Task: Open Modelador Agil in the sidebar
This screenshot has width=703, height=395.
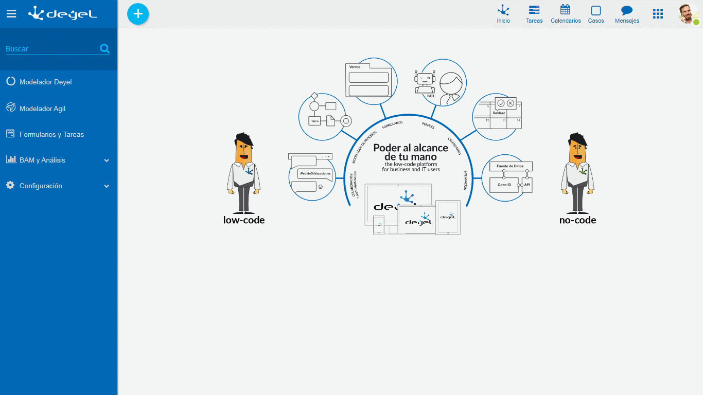Action: tap(59, 109)
